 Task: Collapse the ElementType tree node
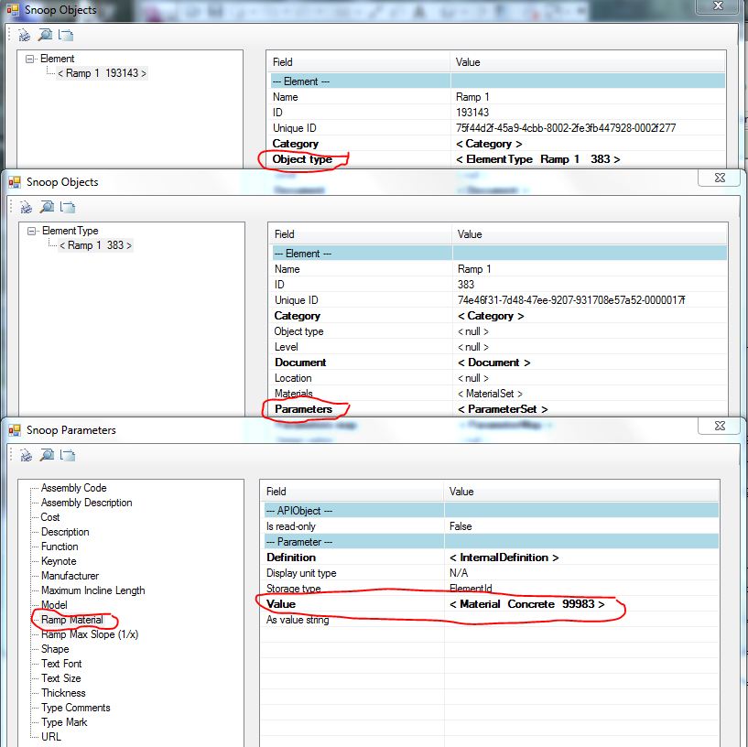tap(32, 231)
